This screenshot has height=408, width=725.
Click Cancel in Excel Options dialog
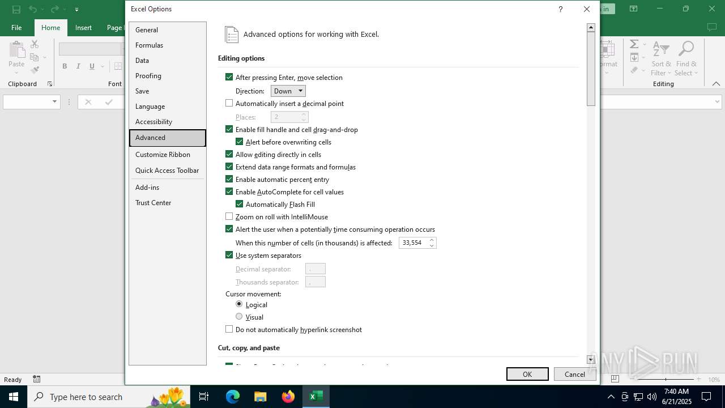[x=575, y=374]
